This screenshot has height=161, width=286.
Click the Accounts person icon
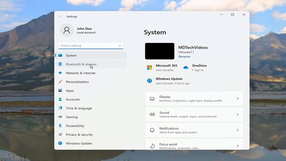pos(60,99)
